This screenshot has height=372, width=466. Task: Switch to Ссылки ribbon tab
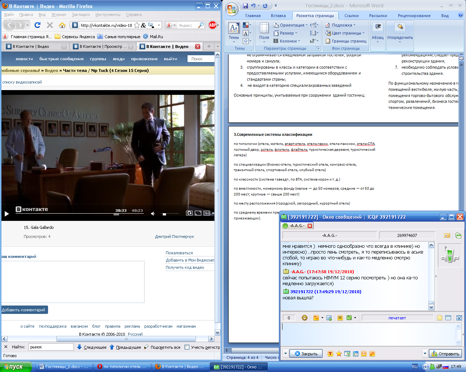click(x=351, y=16)
